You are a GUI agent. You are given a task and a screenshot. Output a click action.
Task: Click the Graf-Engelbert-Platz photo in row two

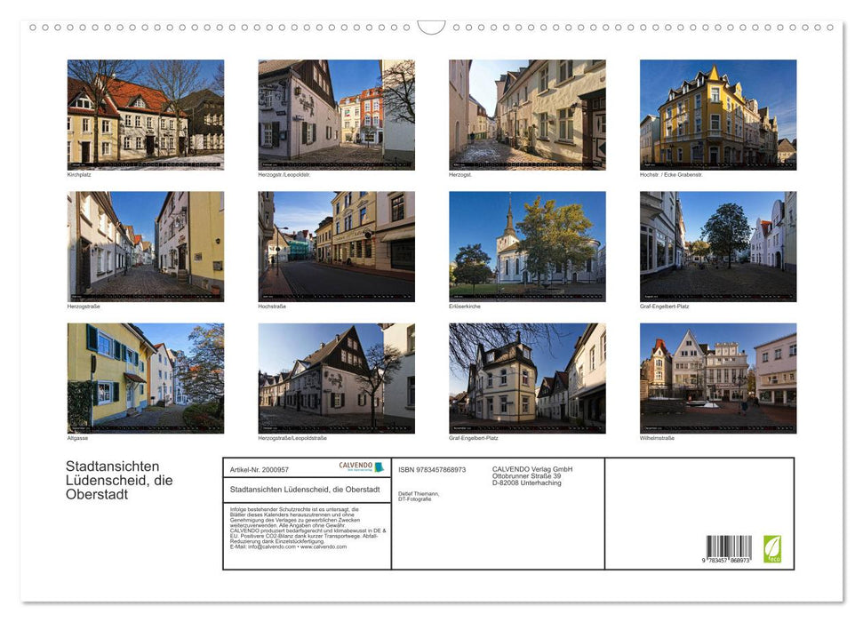717,245
